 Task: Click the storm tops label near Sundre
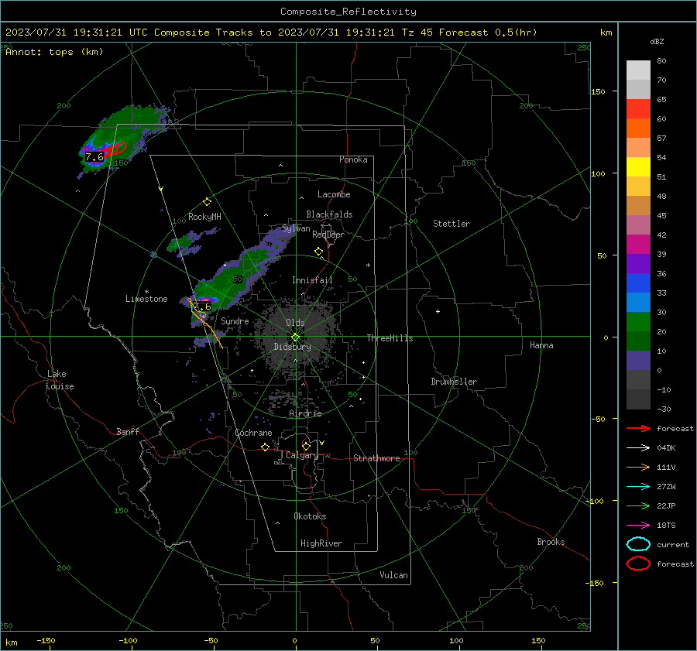click(203, 307)
